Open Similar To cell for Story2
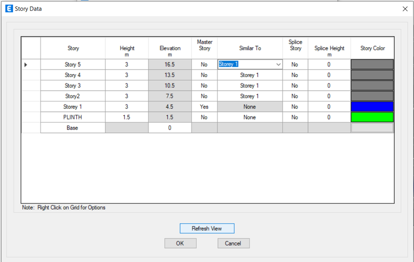Viewport: 414px width, 262px height. (x=250, y=96)
